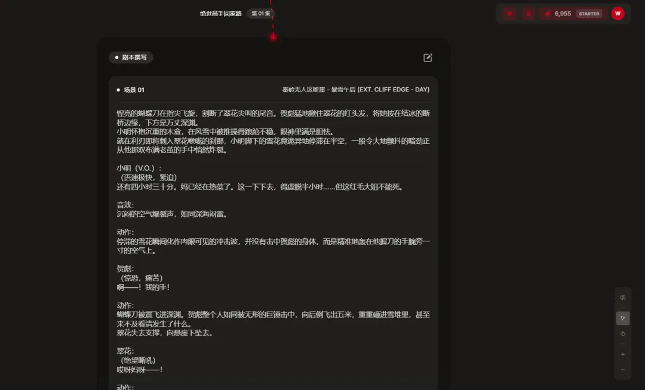Select the parenthetical （语速极快，紧迫）
This screenshot has height=390, width=645.
[148, 177]
